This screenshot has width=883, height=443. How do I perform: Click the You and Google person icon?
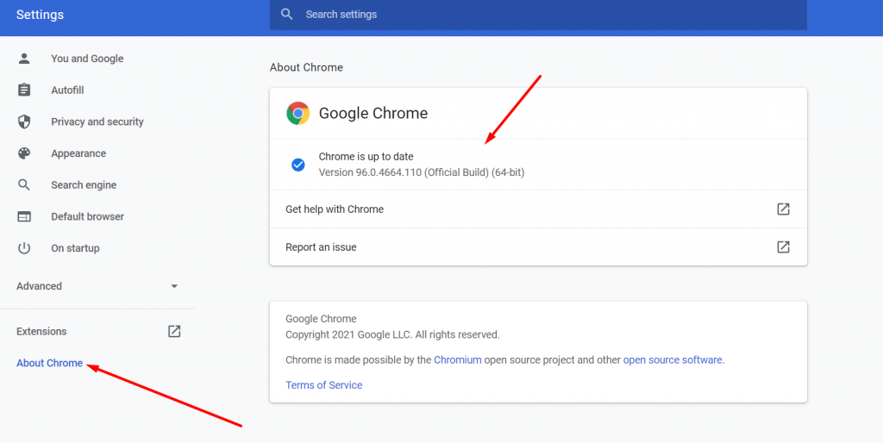click(24, 59)
